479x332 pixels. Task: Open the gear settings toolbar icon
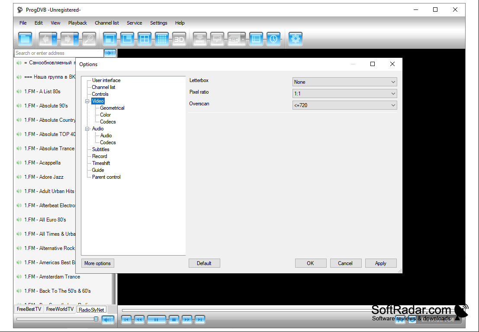point(296,39)
